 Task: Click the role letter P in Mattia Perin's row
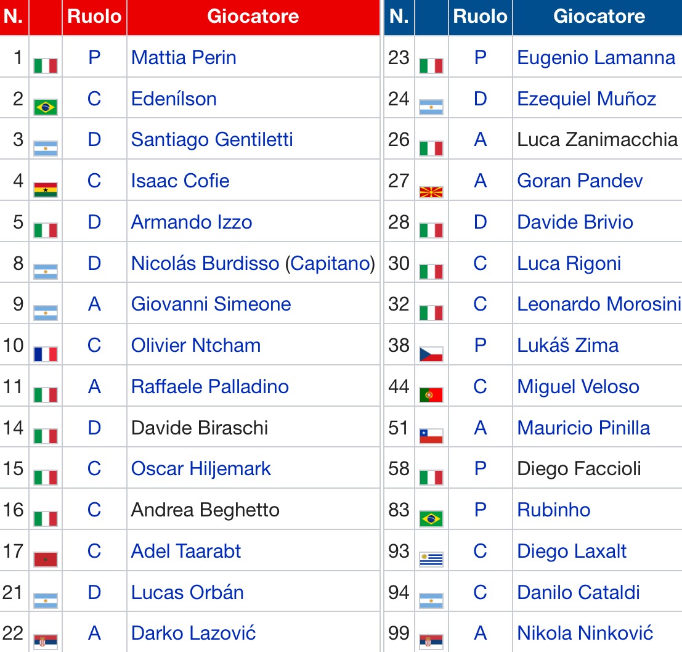point(94,57)
